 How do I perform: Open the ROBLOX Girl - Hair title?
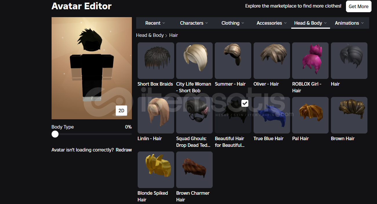click(x=307, y=87)
